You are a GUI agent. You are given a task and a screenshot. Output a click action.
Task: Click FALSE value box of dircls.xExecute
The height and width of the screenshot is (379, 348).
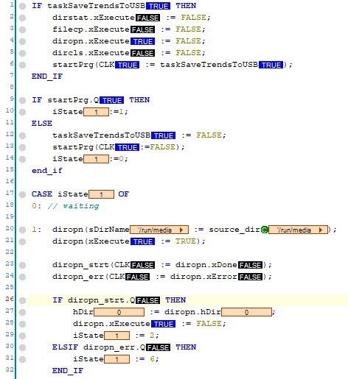(x=142, y=53)
